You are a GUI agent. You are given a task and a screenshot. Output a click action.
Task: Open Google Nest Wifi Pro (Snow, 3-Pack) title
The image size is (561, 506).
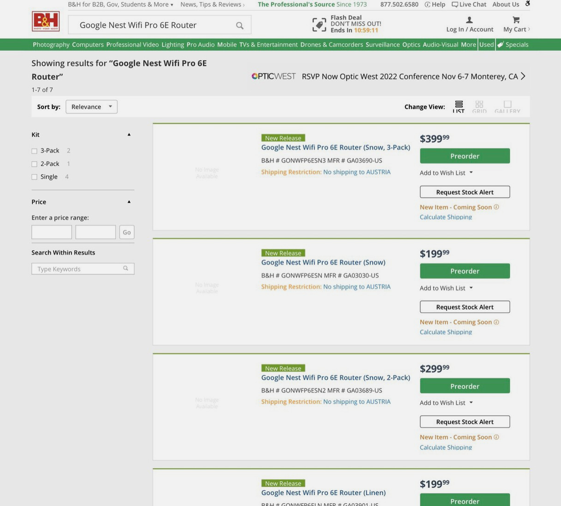pyautogui.click(x=336, y=147)
